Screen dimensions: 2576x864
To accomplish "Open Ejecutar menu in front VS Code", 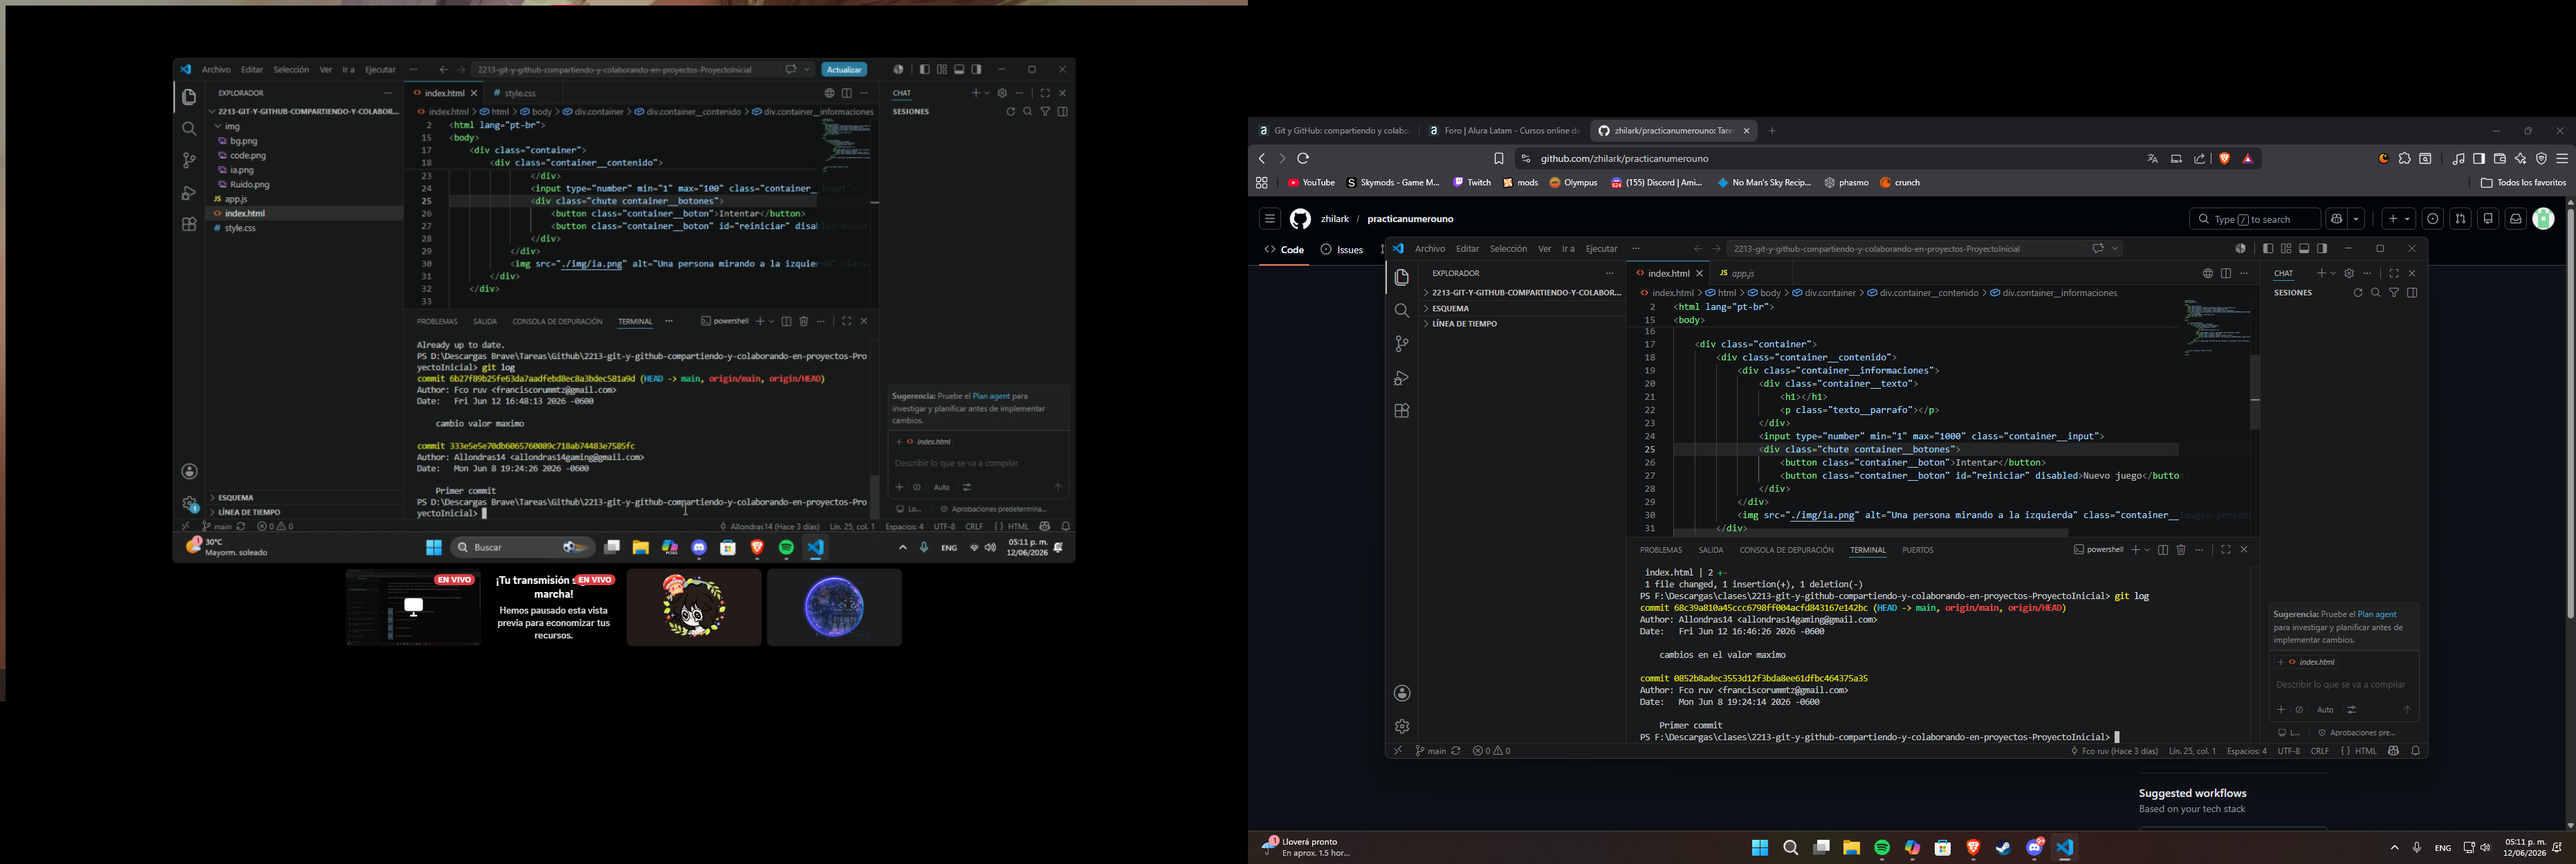I will (1601, 249).
